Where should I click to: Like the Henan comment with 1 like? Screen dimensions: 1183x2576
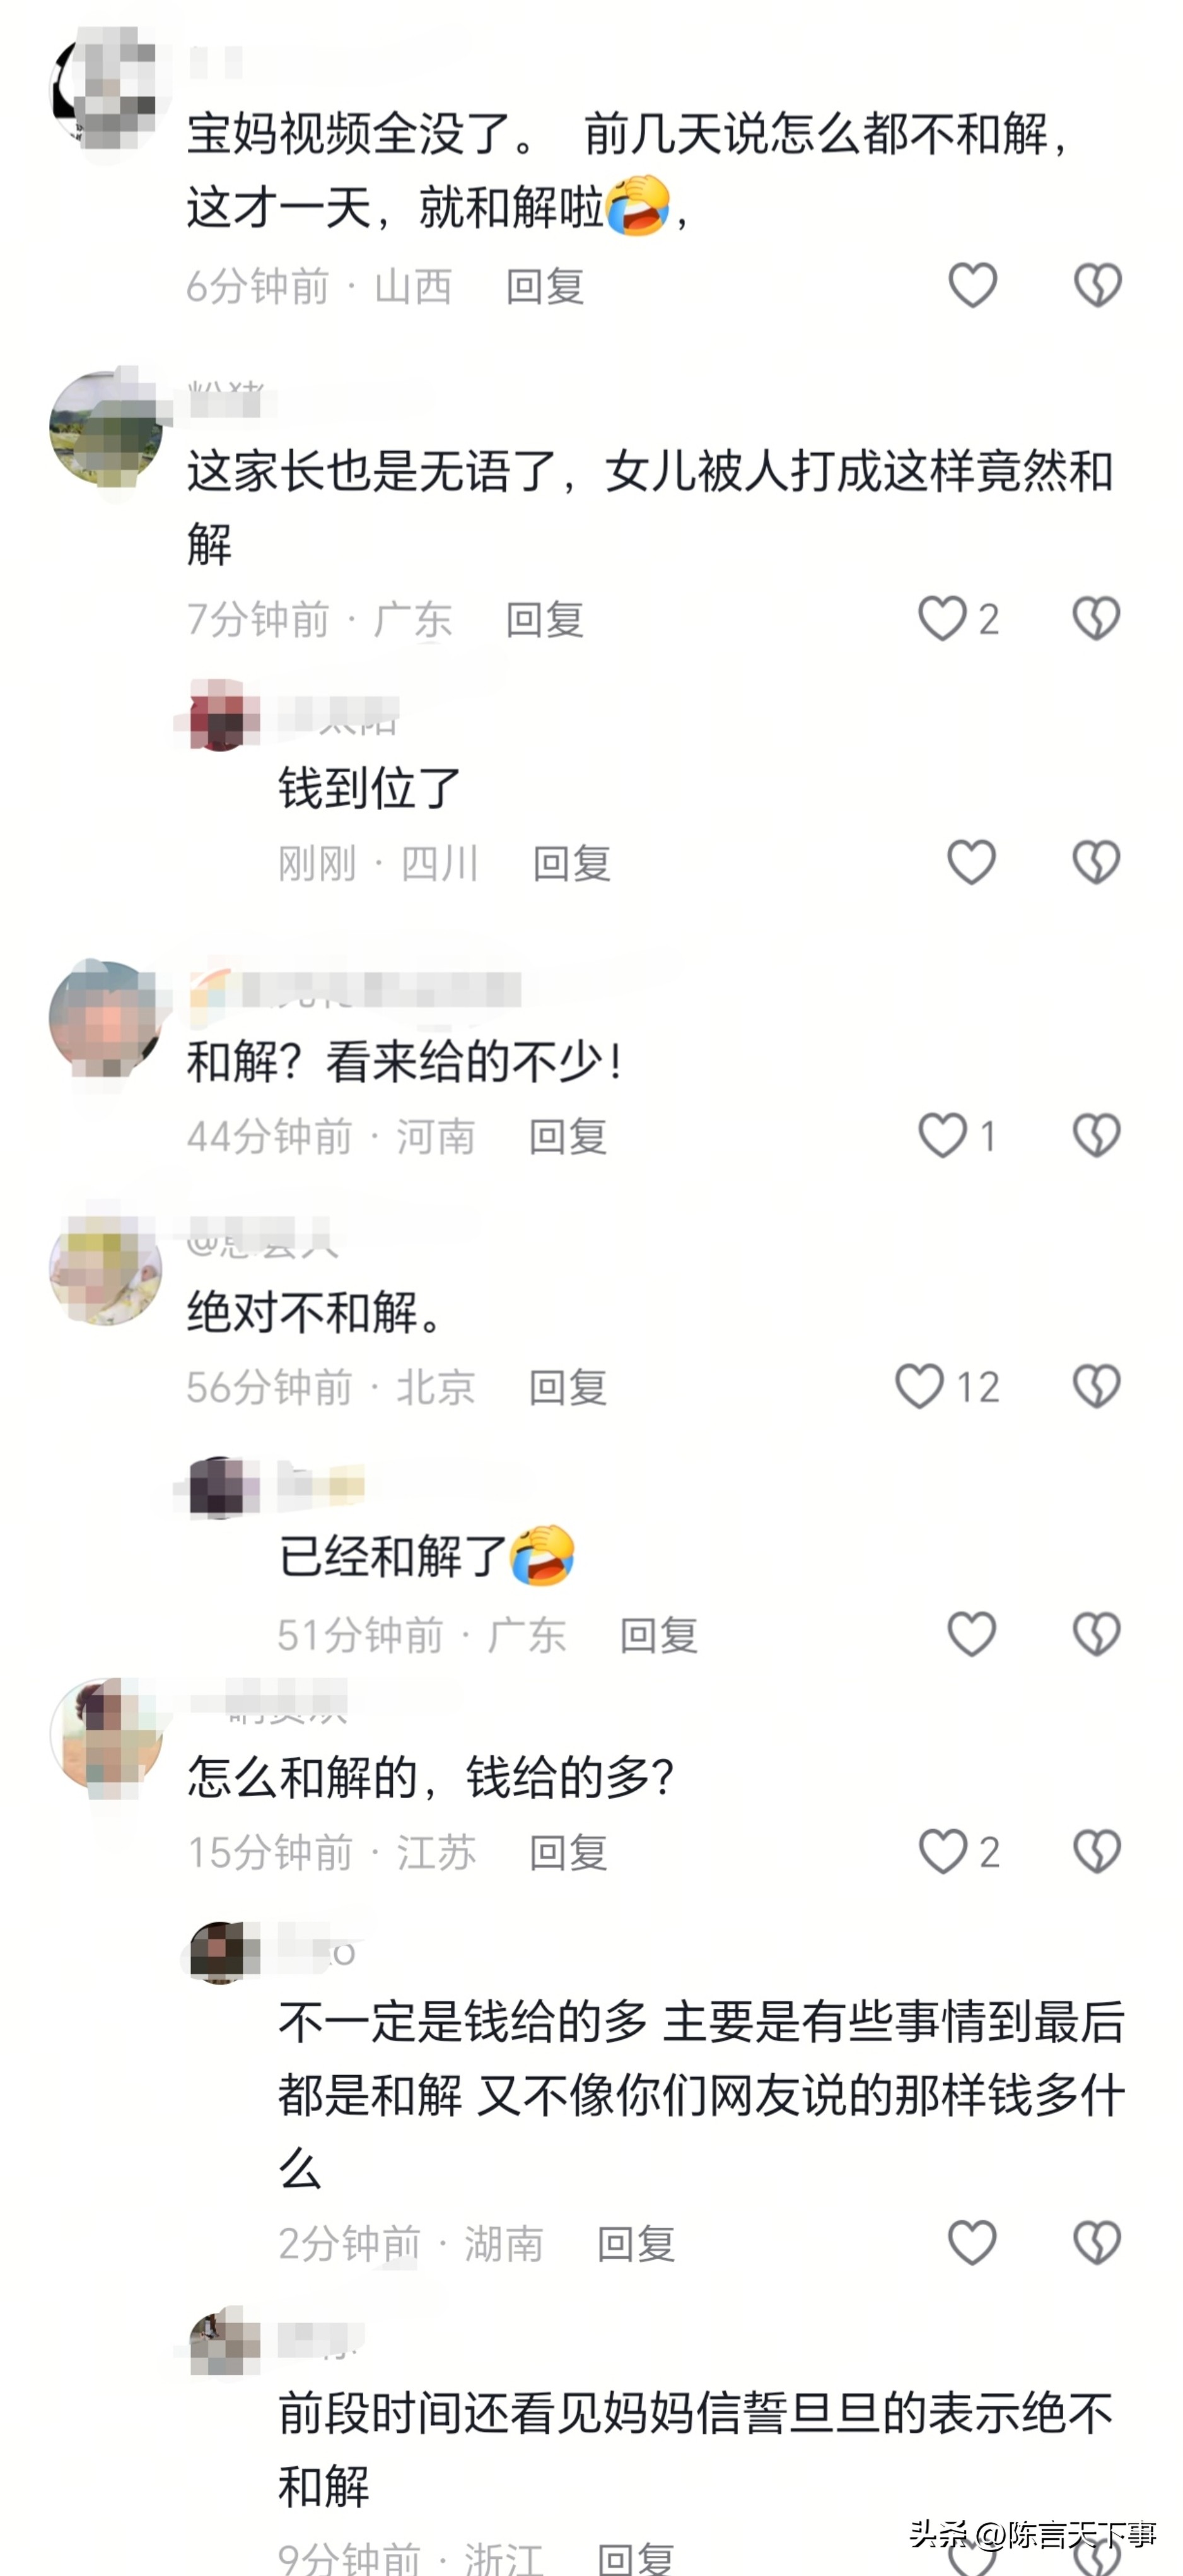pos(942,1136)
